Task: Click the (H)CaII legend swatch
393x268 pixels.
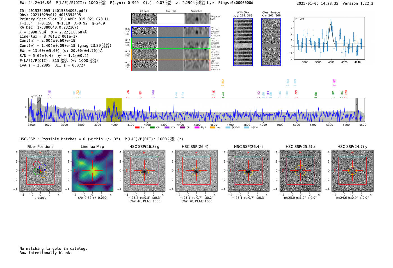Action: pos(246,127)
